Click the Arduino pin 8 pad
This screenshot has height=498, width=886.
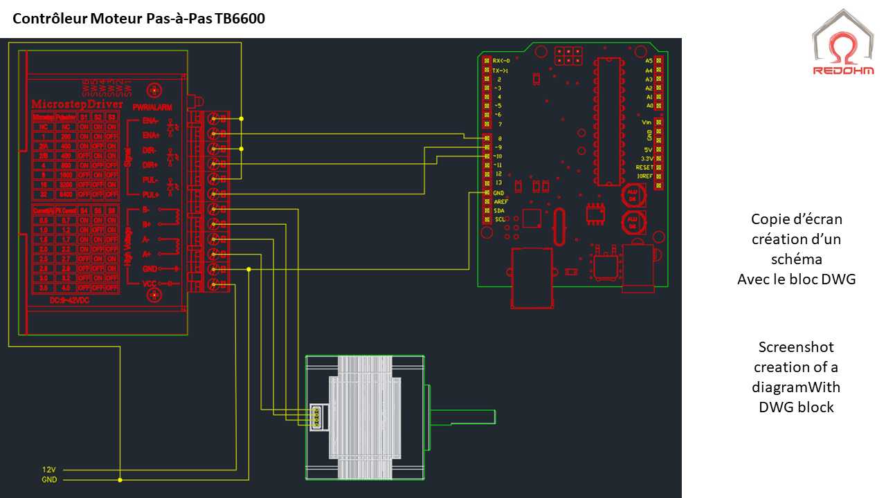coord(487,138)
